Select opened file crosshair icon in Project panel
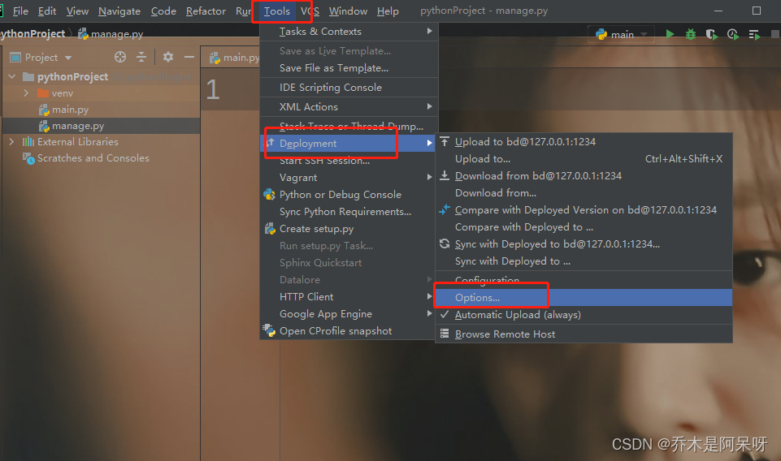 tap(120, 57)
